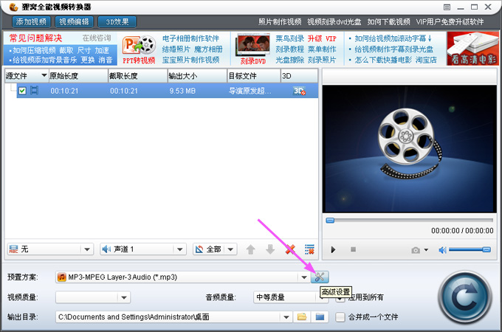Toggle 应用到所有 checkbox
The width and height of the screenshot is (502, 332).
pos(340,299)
